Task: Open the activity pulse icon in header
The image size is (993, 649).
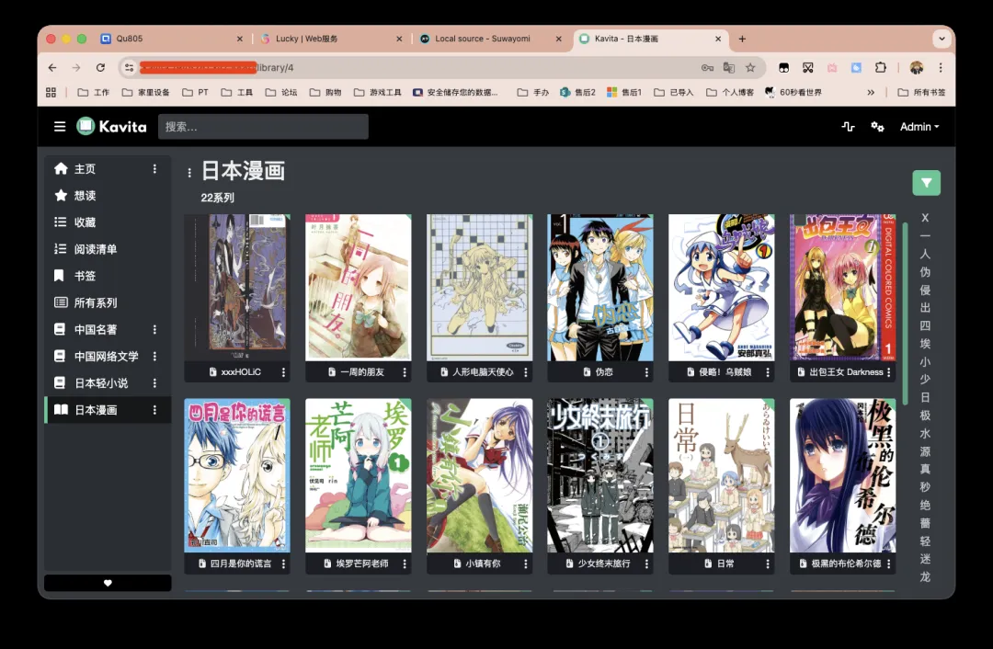Action: [x=848, y=127]
